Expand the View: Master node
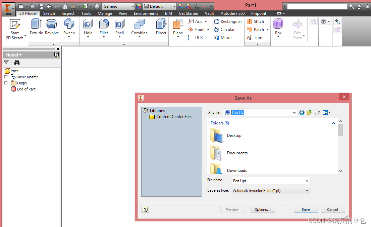Screen dimensions: 371x227 coord(6,77)
